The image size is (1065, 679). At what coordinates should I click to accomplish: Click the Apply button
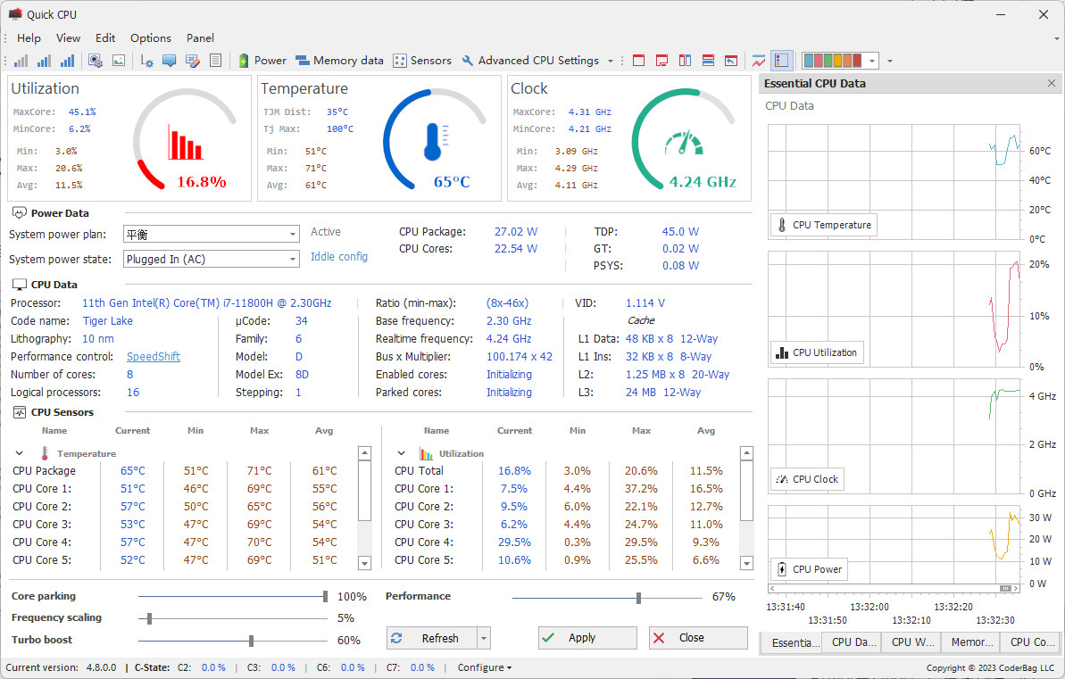pyautogui.click(x=587, y=638)
